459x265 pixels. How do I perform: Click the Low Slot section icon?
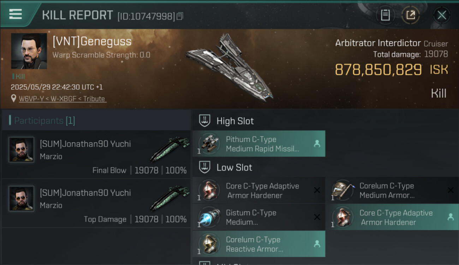[205, 167]
